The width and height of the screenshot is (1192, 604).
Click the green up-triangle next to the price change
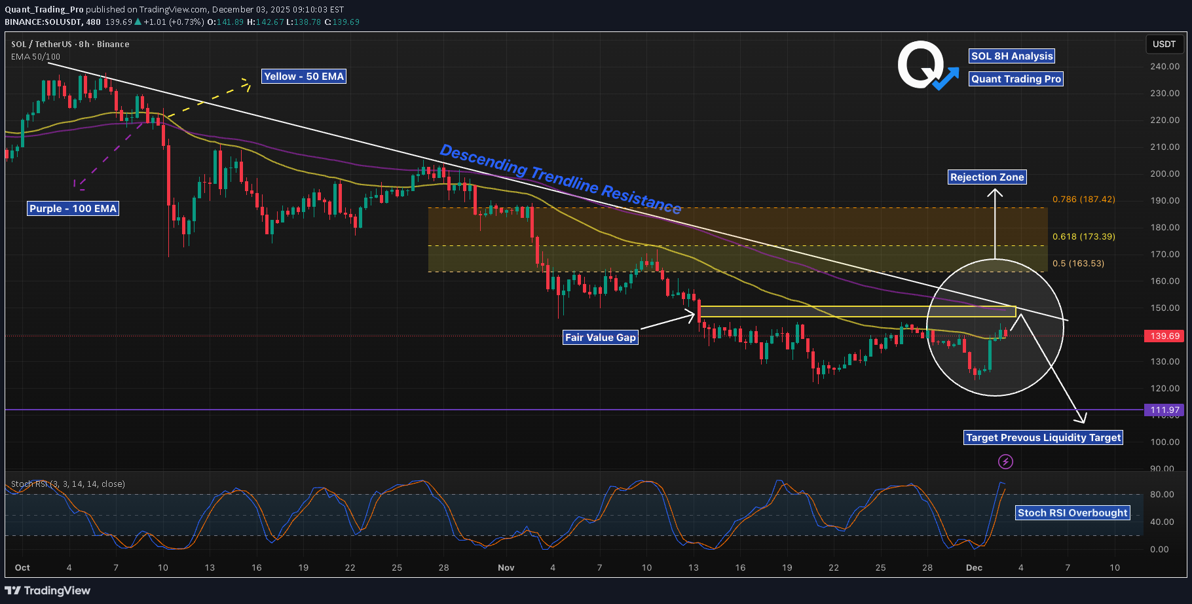click(x=138, y=22)
